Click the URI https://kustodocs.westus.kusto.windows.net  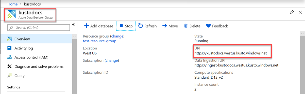230,53
